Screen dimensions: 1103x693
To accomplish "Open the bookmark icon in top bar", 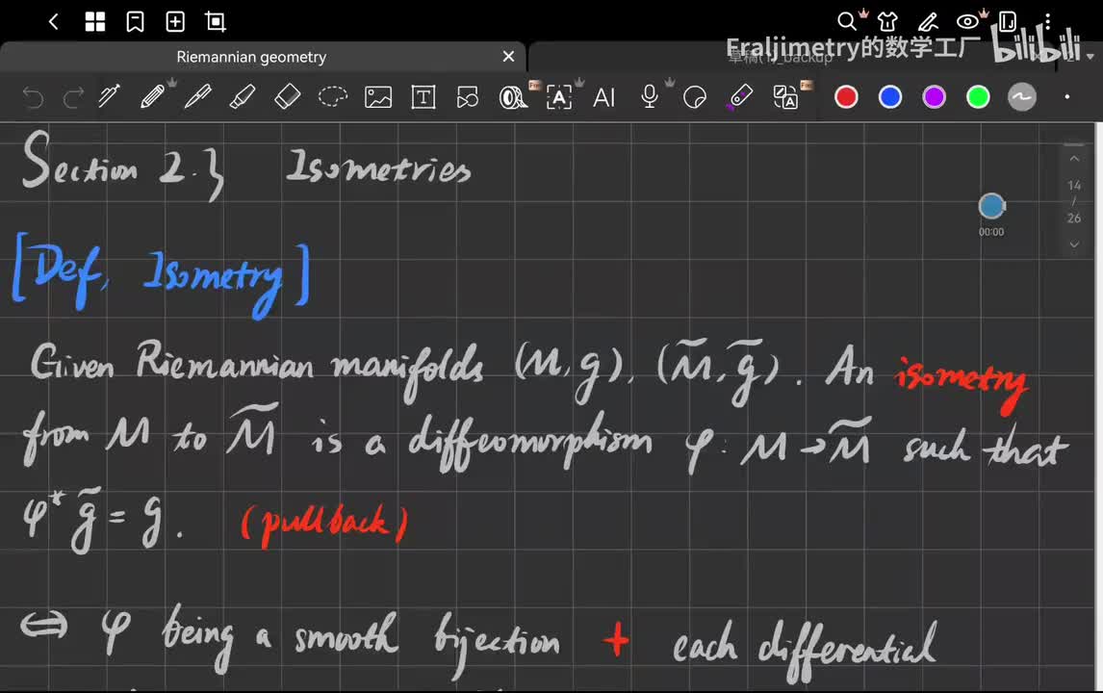I will pyautogui.click(x=135, y=22).
